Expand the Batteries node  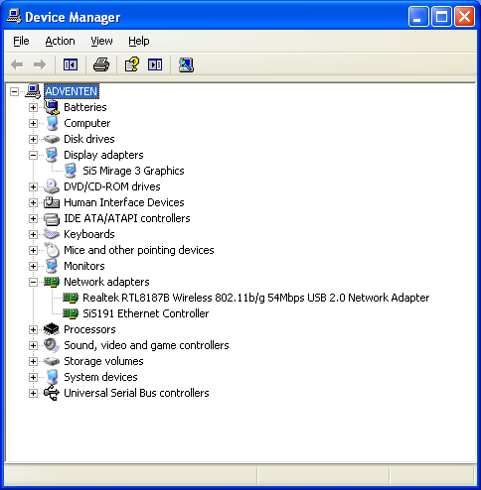click(33, 107)
